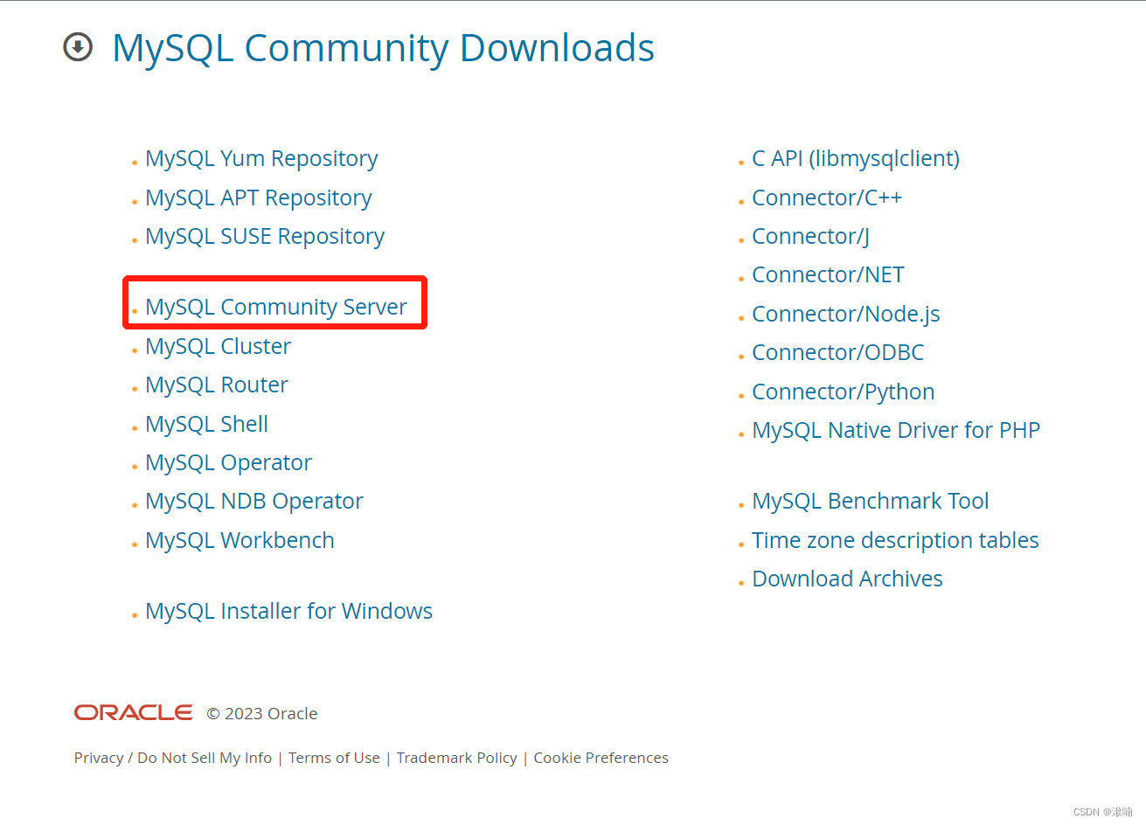Select the MySQL Shell link
The image size is (1146, 825).
click(206, 424)
